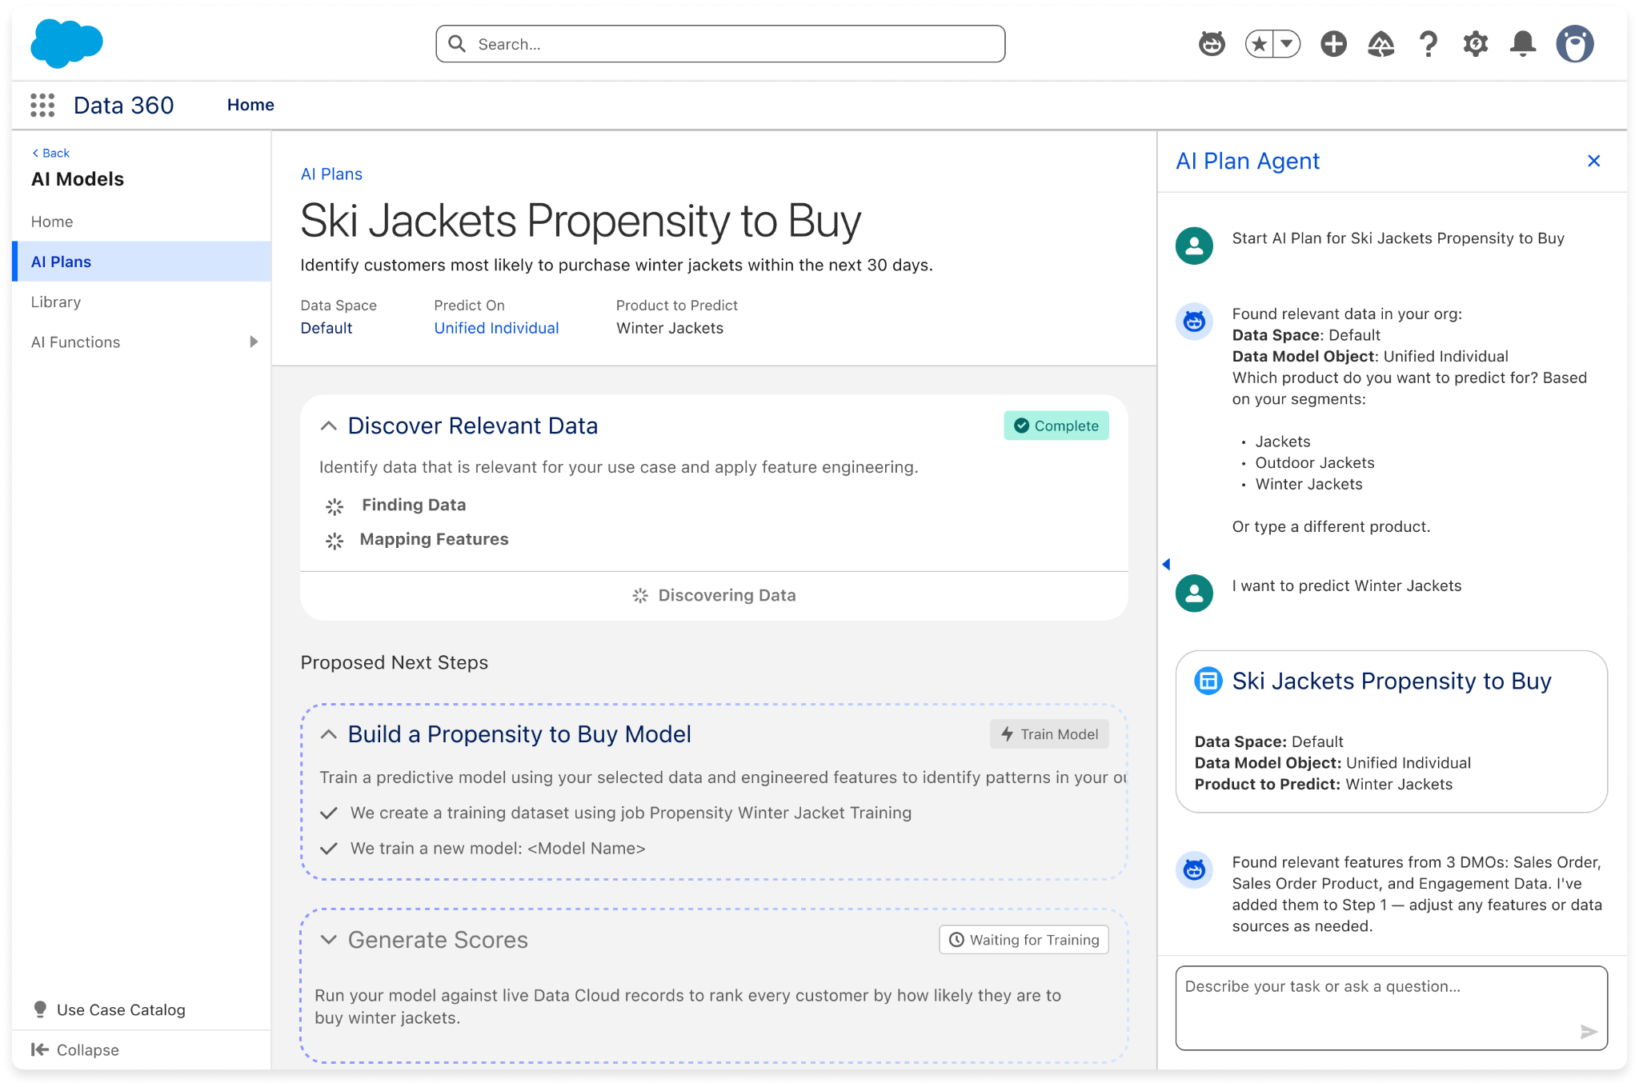Click into the global Search field

coord(720,44)
